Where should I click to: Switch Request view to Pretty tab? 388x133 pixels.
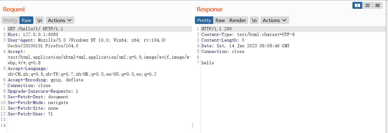(10, 20)
